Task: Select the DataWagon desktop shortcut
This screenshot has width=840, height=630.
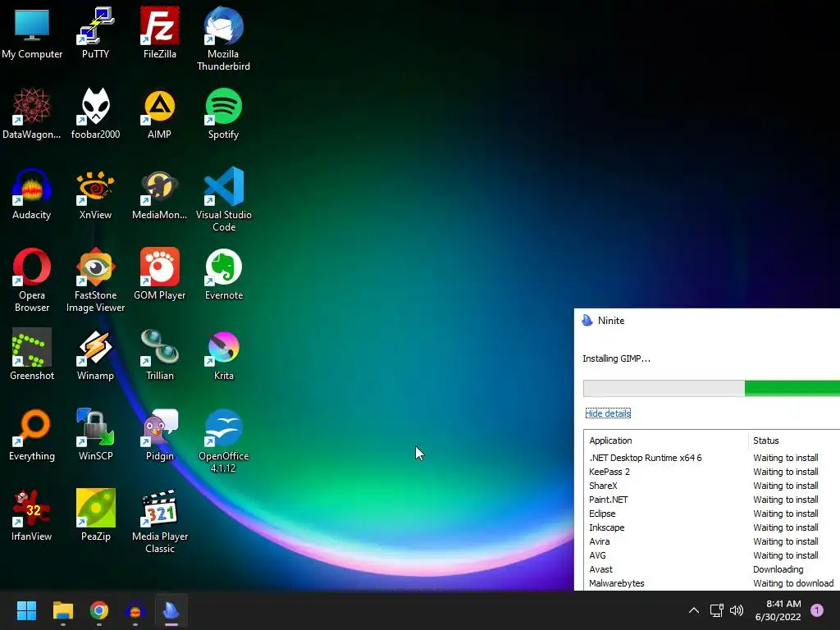Action: 32,113
